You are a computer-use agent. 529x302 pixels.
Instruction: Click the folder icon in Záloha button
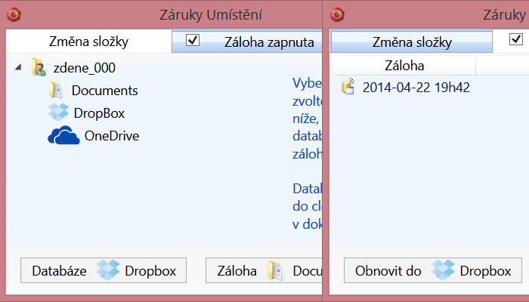coord(274,271)
